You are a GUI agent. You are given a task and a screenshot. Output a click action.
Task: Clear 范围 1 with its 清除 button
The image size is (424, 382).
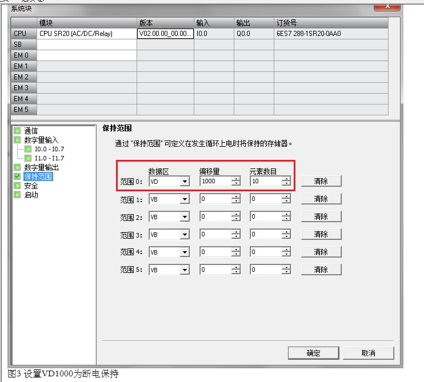(x=321, y=199)
